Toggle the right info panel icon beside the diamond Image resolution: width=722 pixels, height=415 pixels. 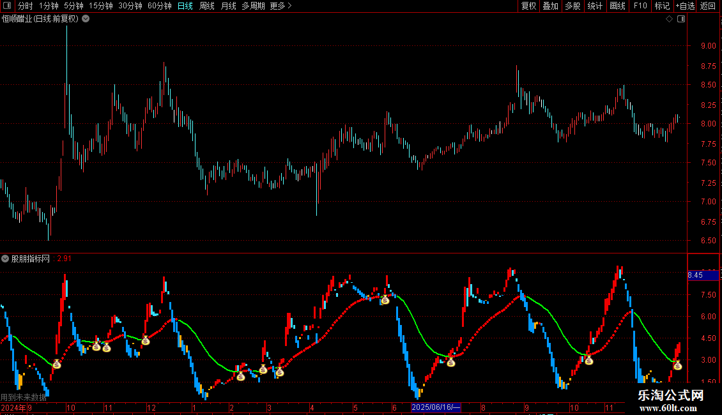click(681, 19)
